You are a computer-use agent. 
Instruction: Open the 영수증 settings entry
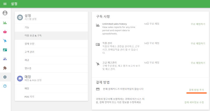pos(28,68)
